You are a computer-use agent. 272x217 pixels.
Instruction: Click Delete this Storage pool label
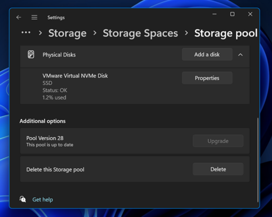click(x=55, y=169)
